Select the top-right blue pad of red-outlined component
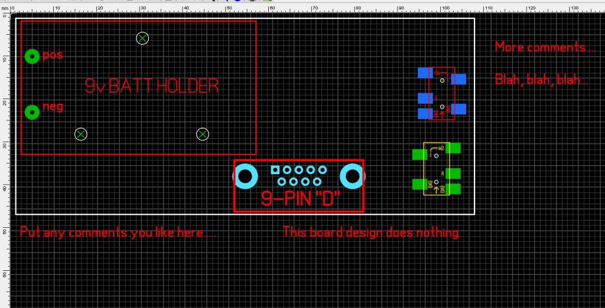The height and width of the screenshot is (308, 605). point(458,79)
